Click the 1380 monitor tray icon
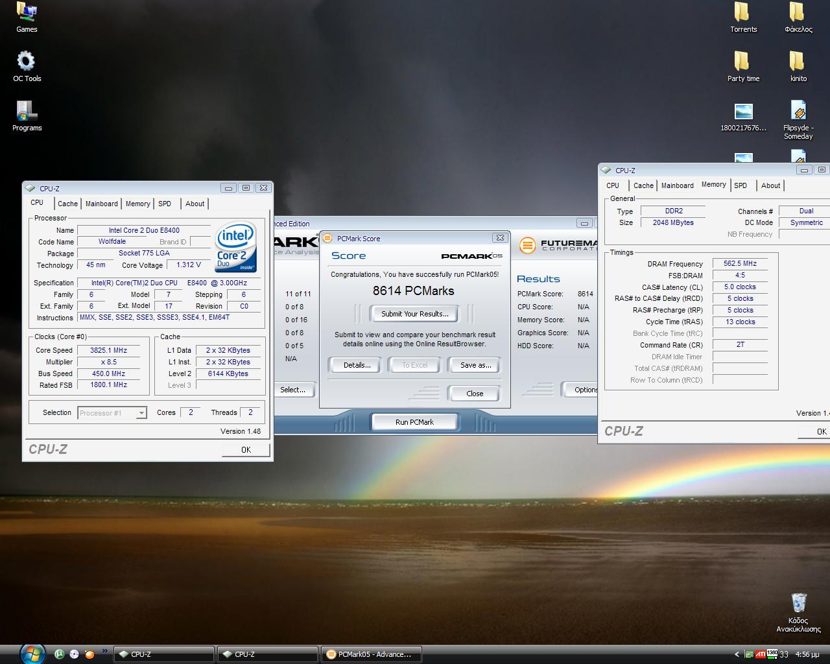830x664 pixels. coord(772,654)
